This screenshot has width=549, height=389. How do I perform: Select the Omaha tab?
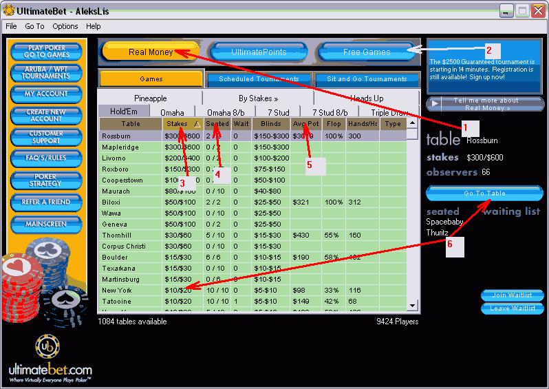pyautogui.click(x=172, y=112)
